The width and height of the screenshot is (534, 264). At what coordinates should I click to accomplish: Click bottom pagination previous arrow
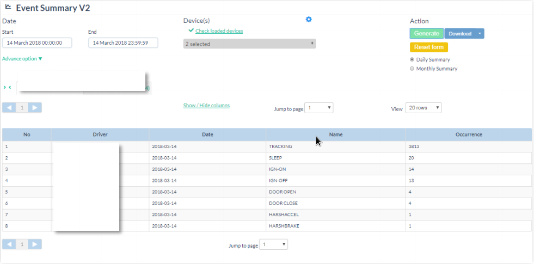pos(9,244)
